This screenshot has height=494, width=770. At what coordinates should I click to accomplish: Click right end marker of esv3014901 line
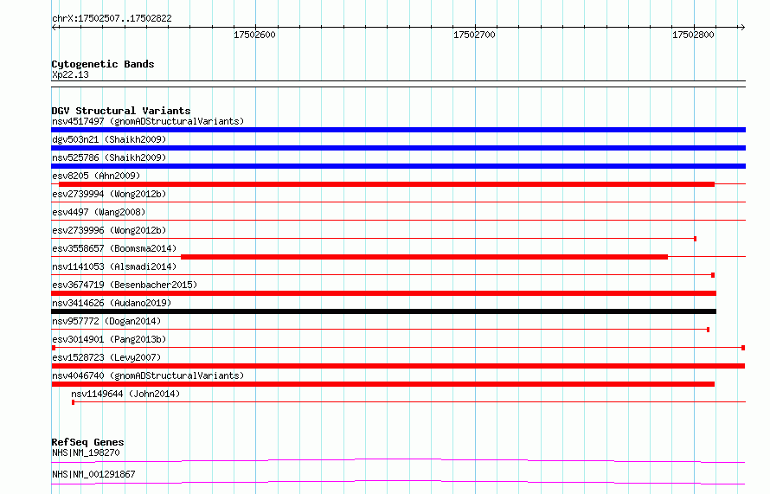[x=743, y=348]
